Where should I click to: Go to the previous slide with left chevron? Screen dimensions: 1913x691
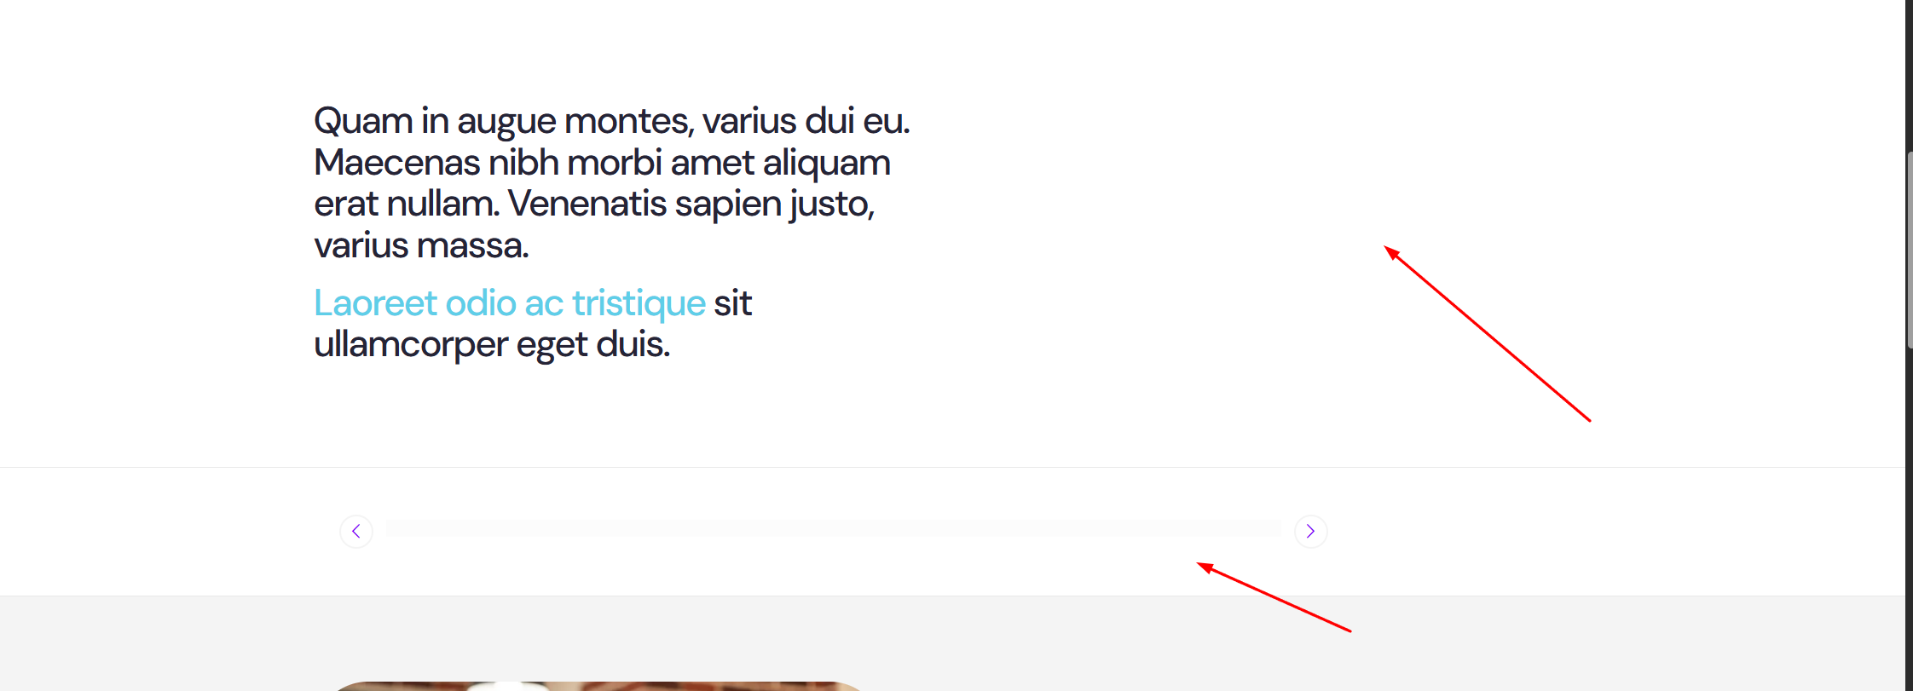click(356, 532)
